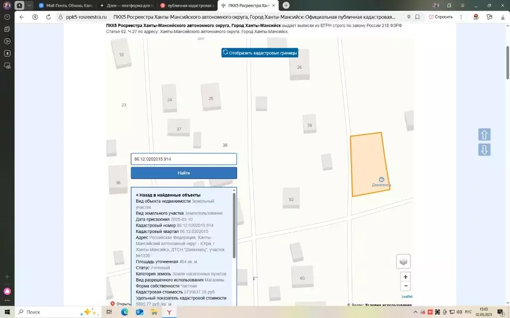Image resolution: width=510 pixels, height=318 pixels.
Task: Open history in the left sidebar
Action: [7, 17]
